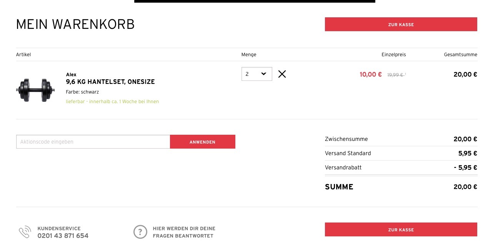498x246 pixels.
Task: Click the question mark help icon
Action: pos(140,232)
